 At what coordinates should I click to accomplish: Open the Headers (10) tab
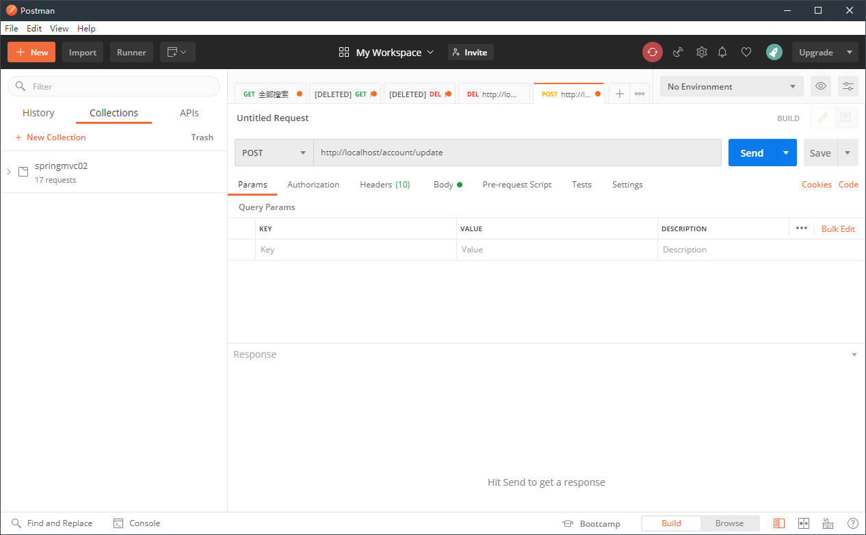(385, 185)
